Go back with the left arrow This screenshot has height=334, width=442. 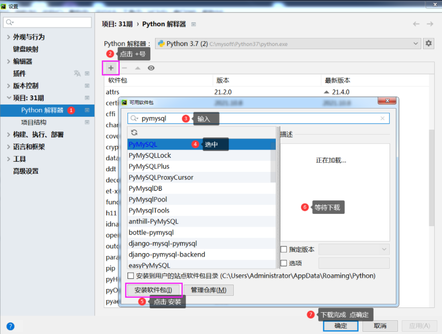click(416, 24)
